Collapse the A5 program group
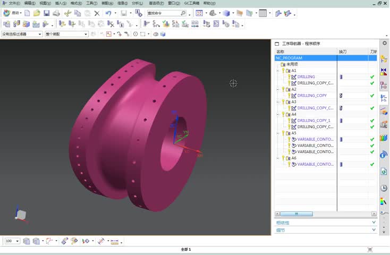The width and height of the screenshot is (390, 255). click(277, 133)
